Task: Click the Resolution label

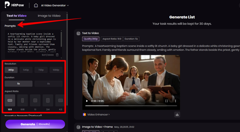Action: point(10,64)
